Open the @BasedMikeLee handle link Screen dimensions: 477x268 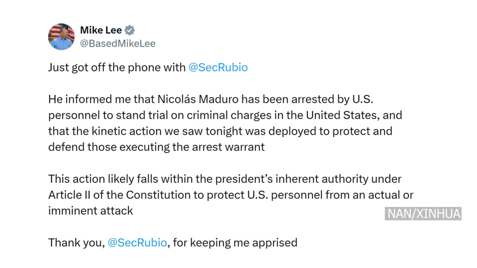pyautogui.click(x=118, y=44)
